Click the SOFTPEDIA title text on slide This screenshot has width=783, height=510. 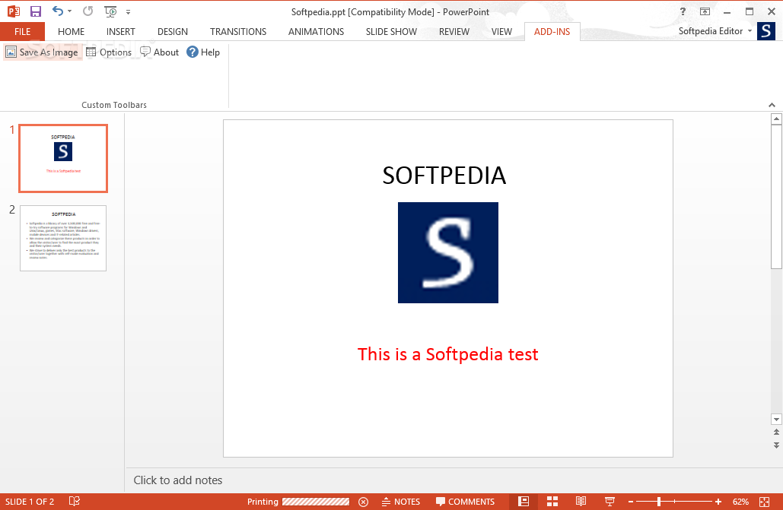click(x=444, y=175)
